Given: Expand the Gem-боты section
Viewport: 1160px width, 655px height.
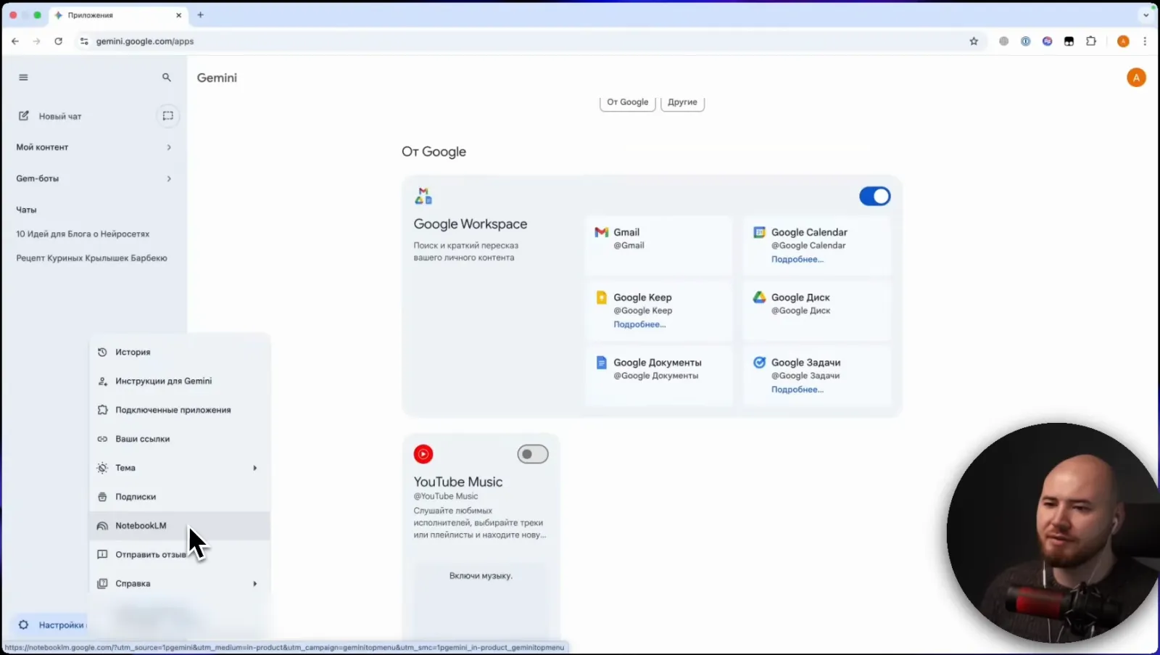Looking at the screenshot, I should click(x=94, y=178).
